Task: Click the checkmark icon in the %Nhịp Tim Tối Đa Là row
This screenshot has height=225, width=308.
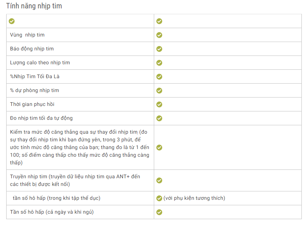Action: (159, 77)
